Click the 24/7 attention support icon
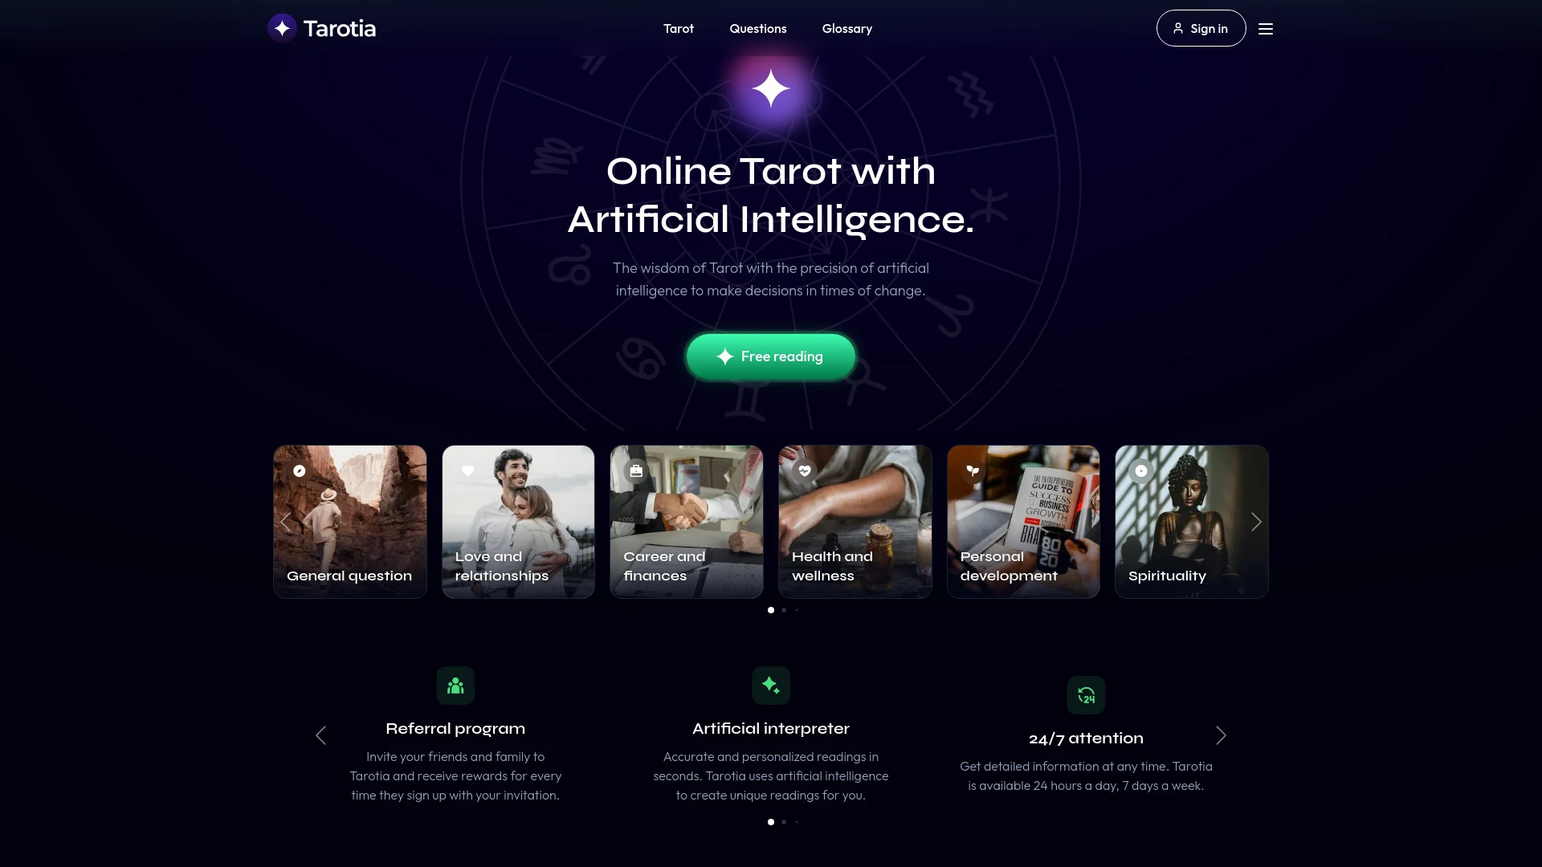This screenshot has height=867, width=1542. [x=1086, y=695]
